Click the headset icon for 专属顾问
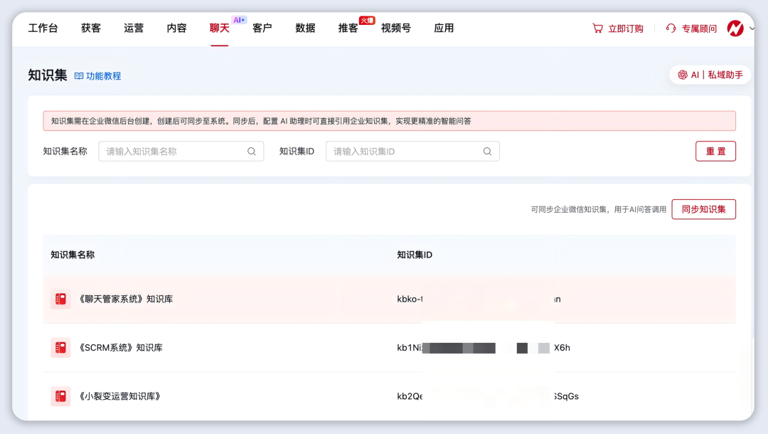 tap(669, 28)
